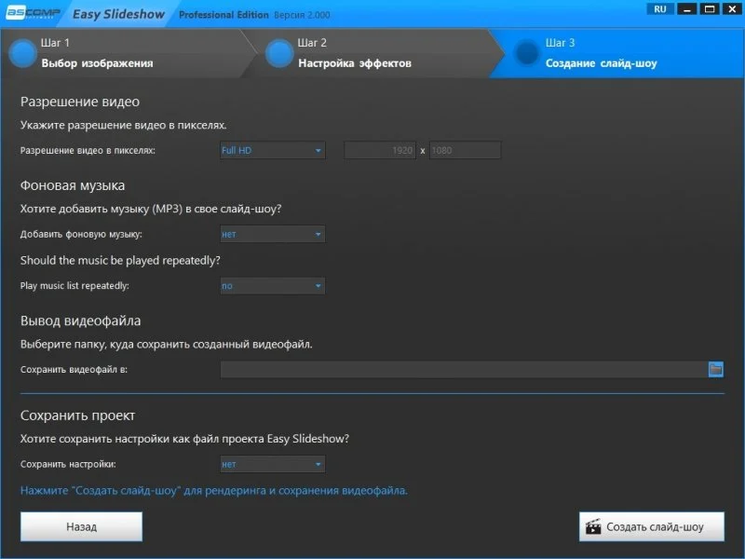745x559 pixels.
Task: Minimize the Easy Slideshow window
Action: [686, 9]
